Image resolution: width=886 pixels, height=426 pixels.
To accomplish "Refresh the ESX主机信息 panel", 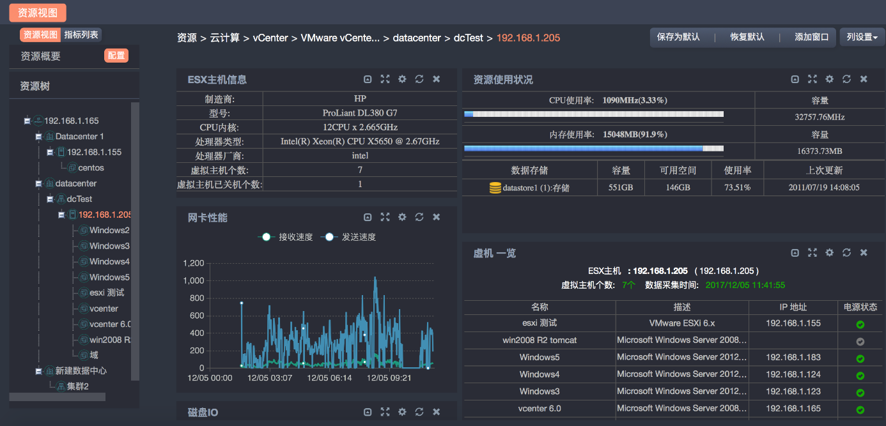I will pyautogui.click(x=419, y=79).
